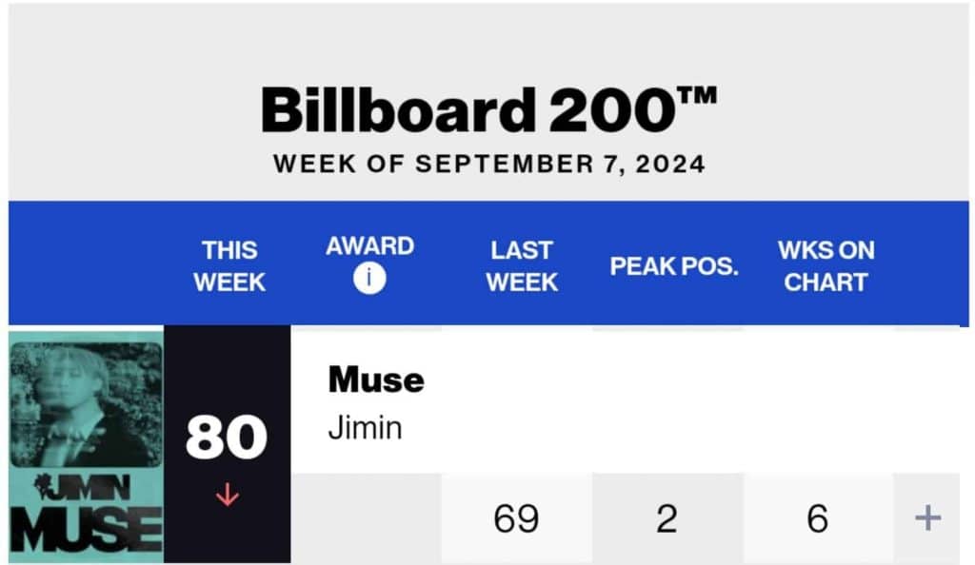Select the LAST WEEK column header
This screenshot has width=975, height=565.
(521, 266)
